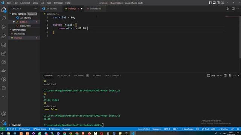Viewport: 241px width, 135px height.
Task: Add a new terminal with plus icon
Action: 218,75
